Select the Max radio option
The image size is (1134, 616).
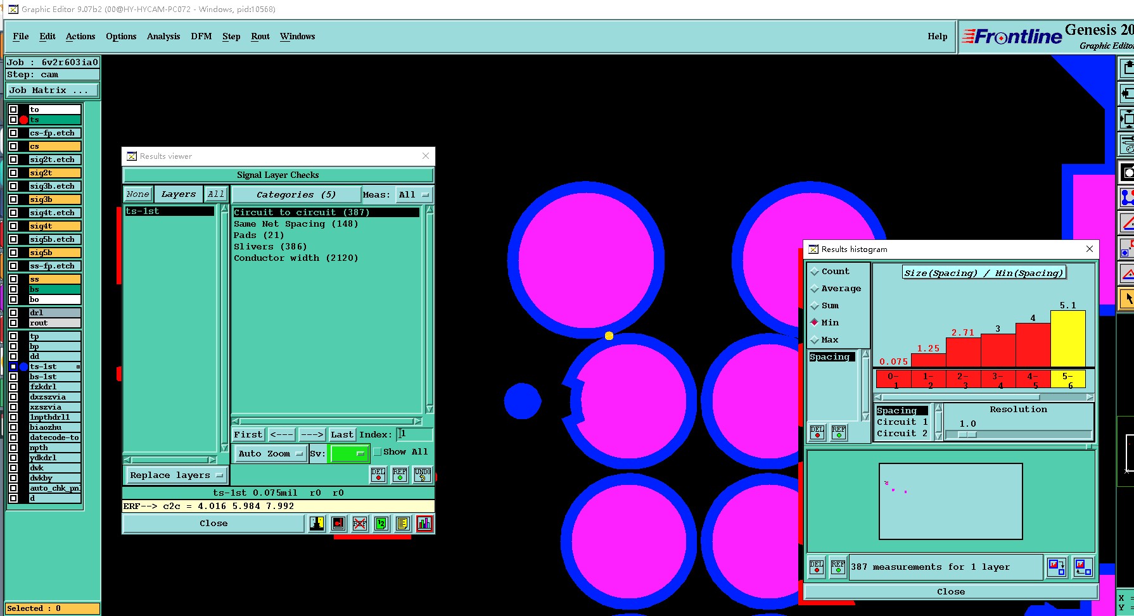point(815,340)
